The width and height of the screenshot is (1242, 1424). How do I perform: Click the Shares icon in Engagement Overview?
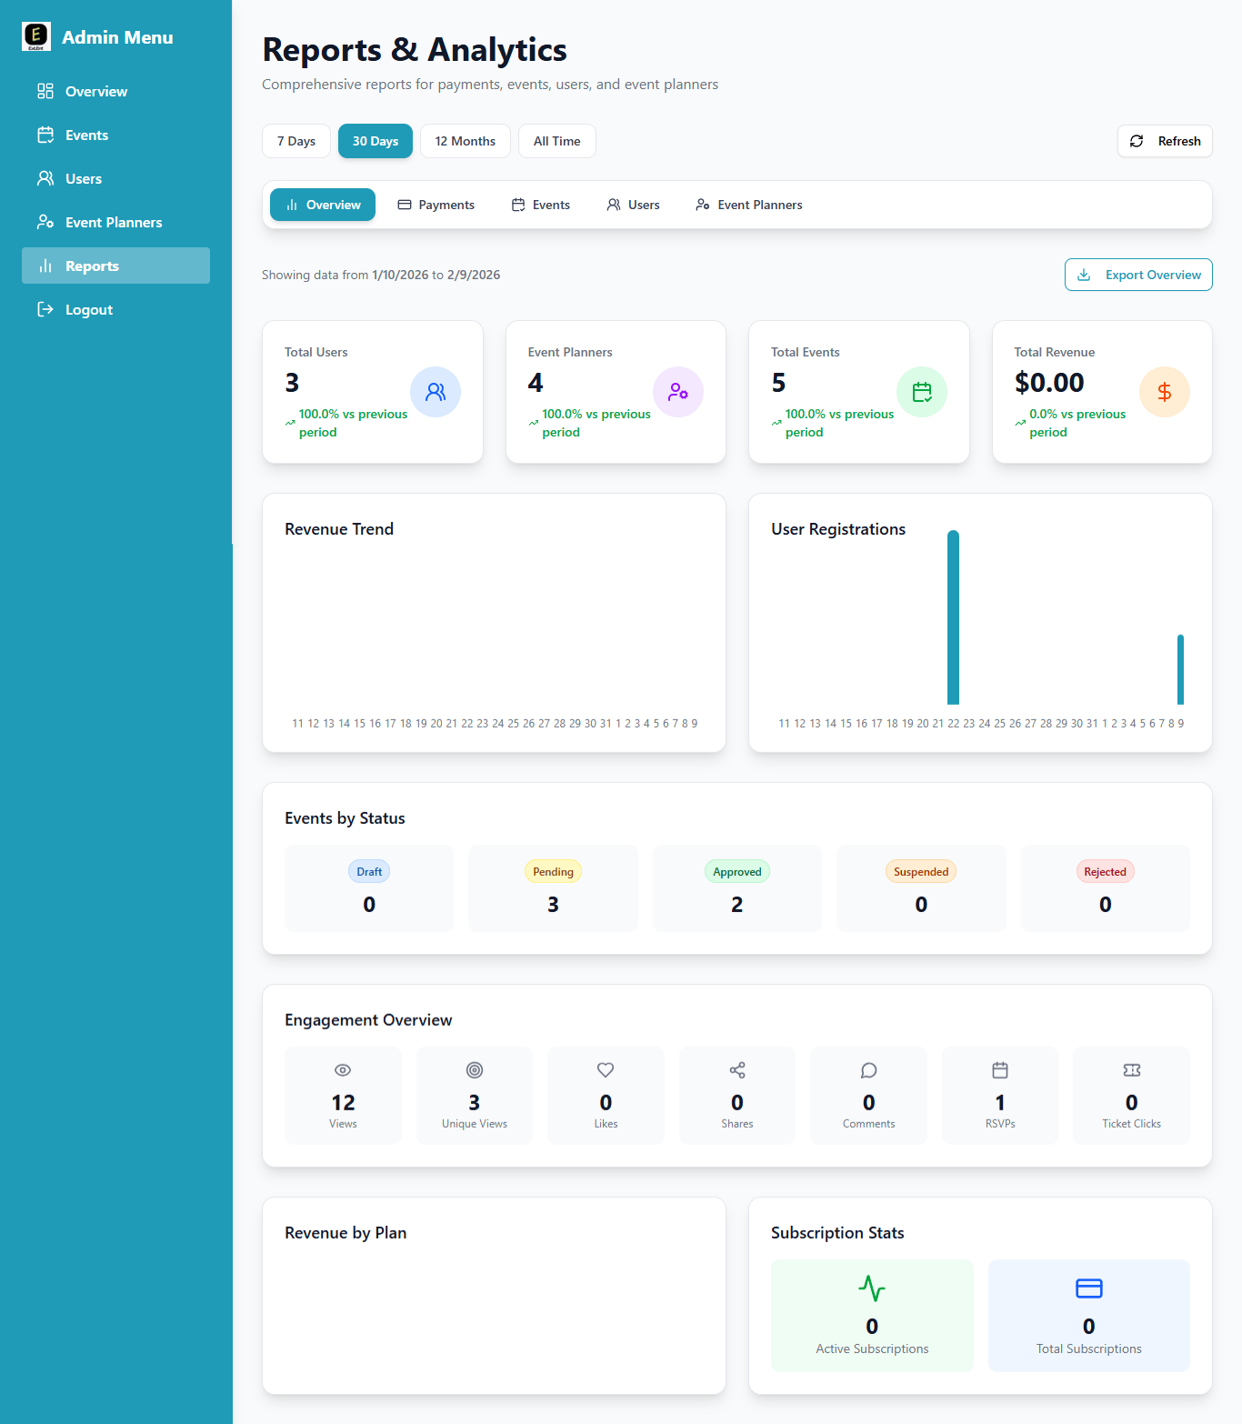click(737, 1070)
